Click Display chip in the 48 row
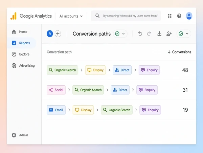The width and height of the screenshot is (203, 153). click(x=95, y=70)
